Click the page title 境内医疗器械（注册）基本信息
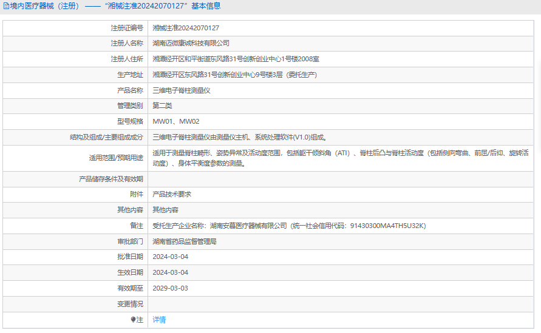 [115, 6]
